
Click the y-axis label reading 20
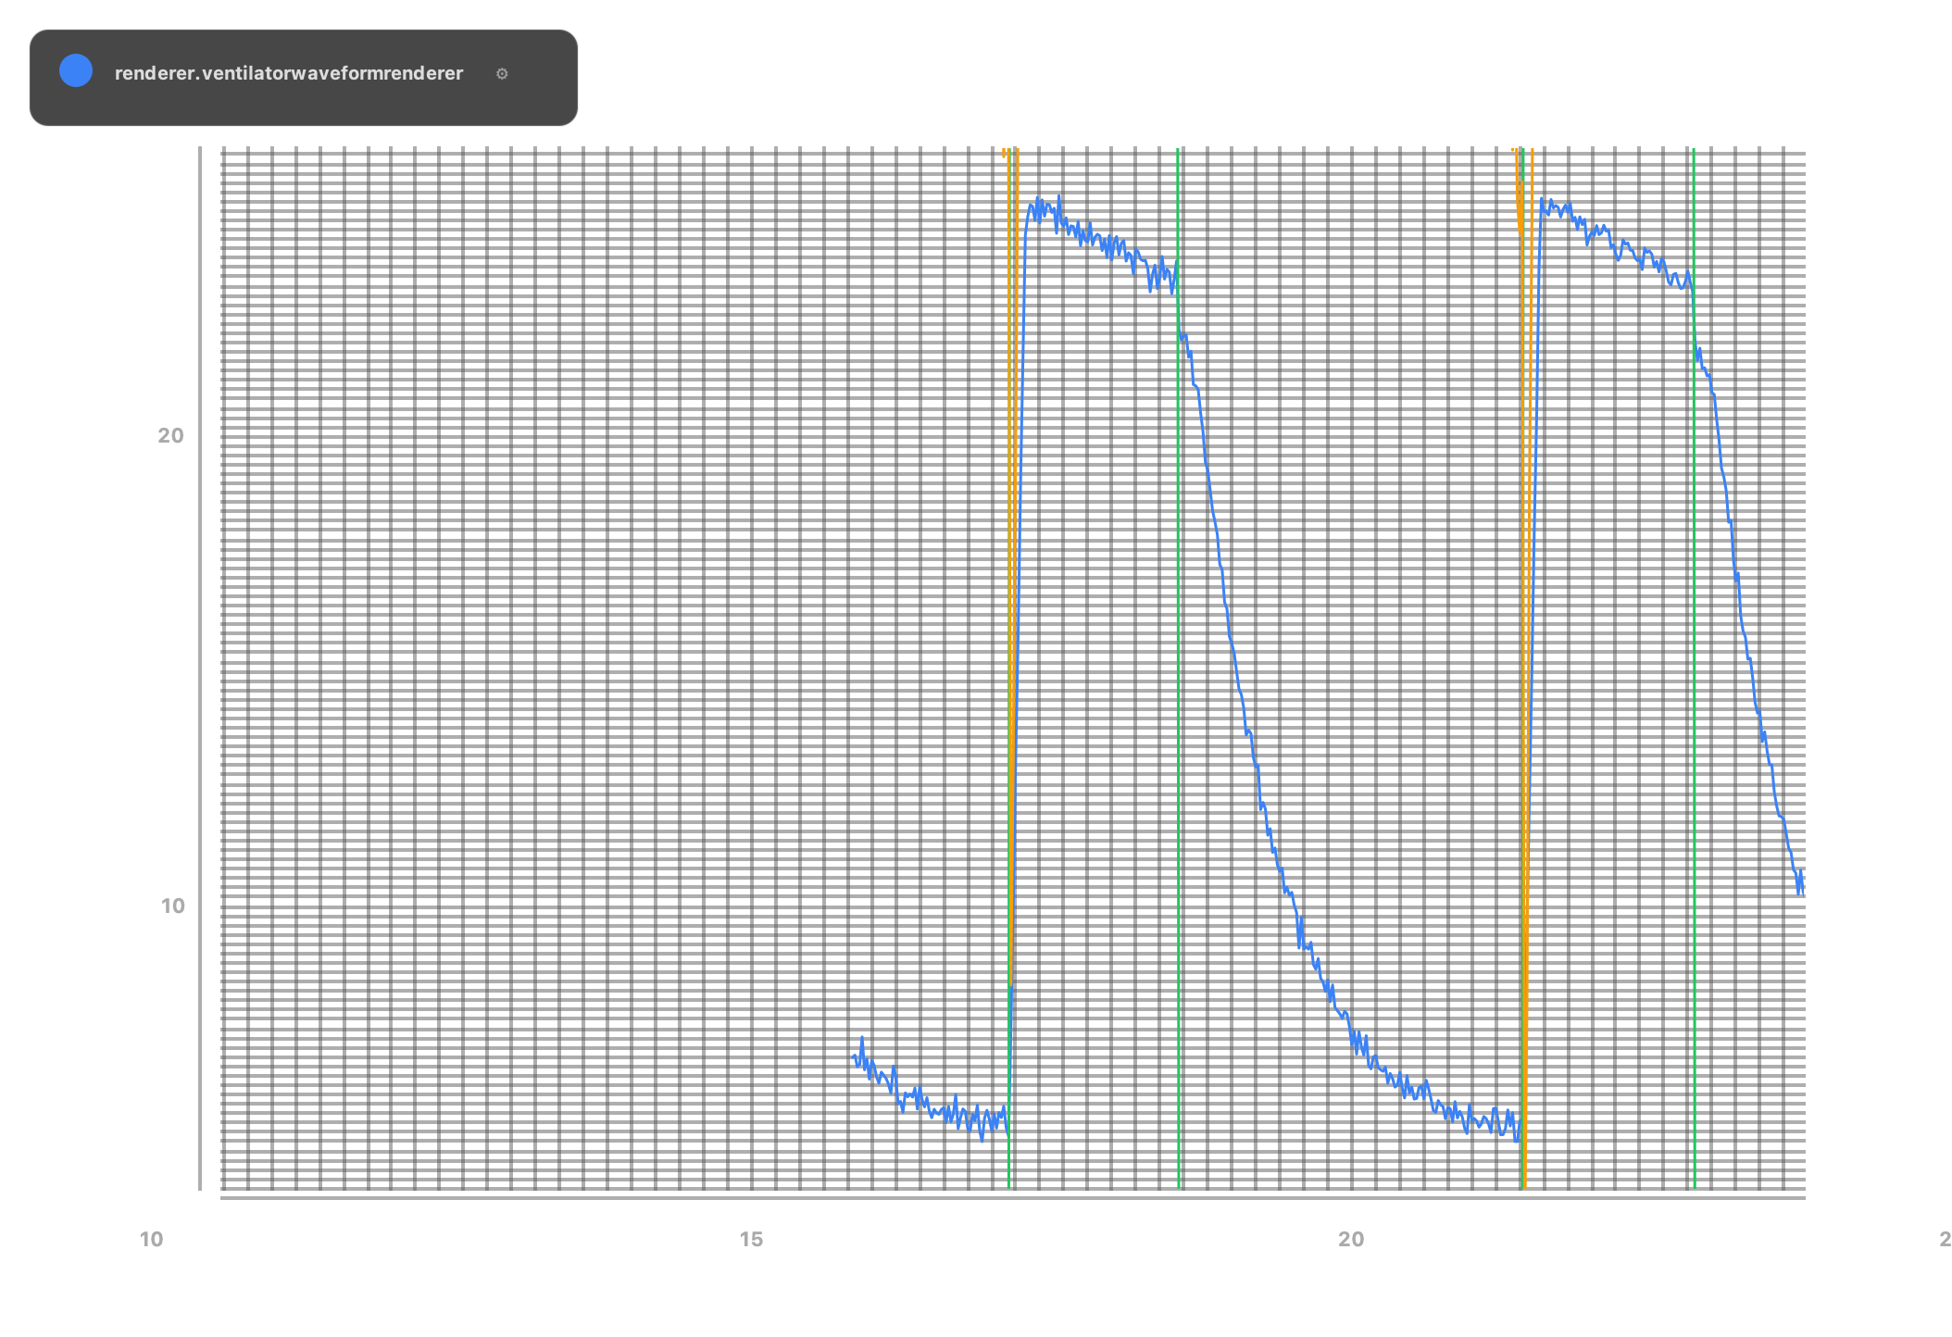coord(171,435)
